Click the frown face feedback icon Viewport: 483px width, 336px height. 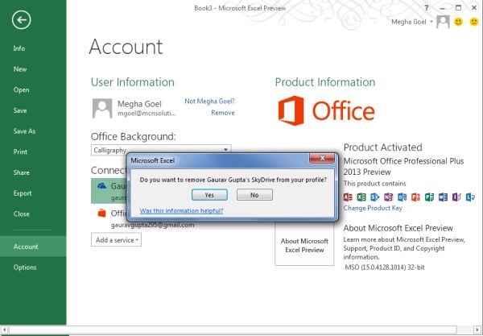(474, 22)
